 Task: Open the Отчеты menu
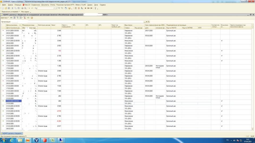[x=53, y=5]
